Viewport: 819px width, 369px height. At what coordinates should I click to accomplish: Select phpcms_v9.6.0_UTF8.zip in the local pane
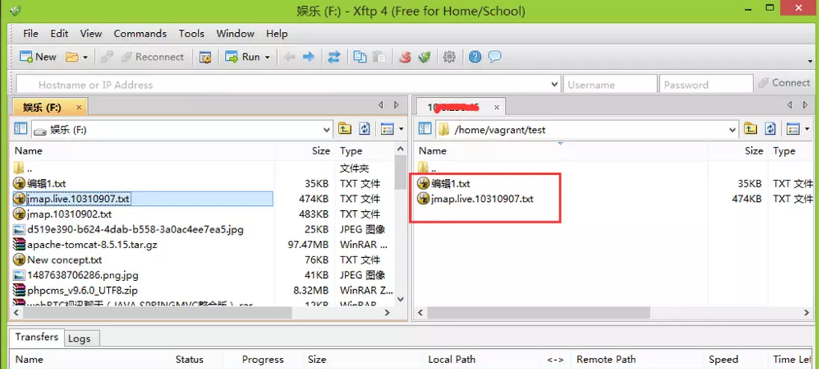click(x=83, y=290)
